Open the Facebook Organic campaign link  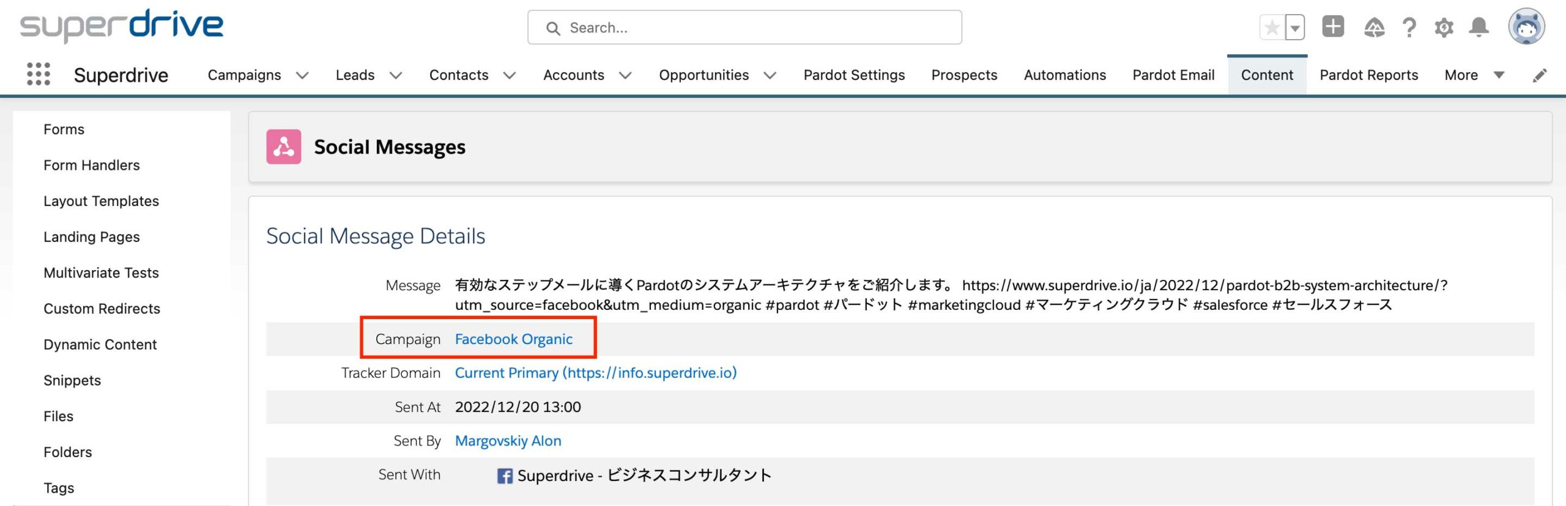(x=514, y=339)
